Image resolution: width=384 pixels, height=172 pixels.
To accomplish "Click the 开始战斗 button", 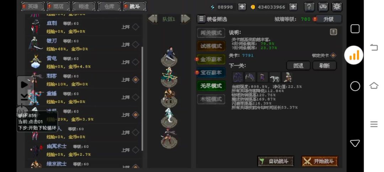I will pos(320,161).
